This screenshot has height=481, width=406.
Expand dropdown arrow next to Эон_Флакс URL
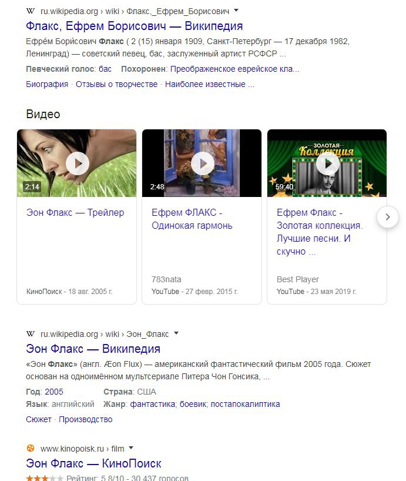tap(176, 333)
